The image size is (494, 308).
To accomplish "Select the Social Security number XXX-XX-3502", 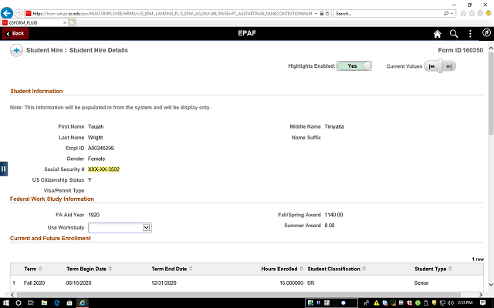I will 103,169.
